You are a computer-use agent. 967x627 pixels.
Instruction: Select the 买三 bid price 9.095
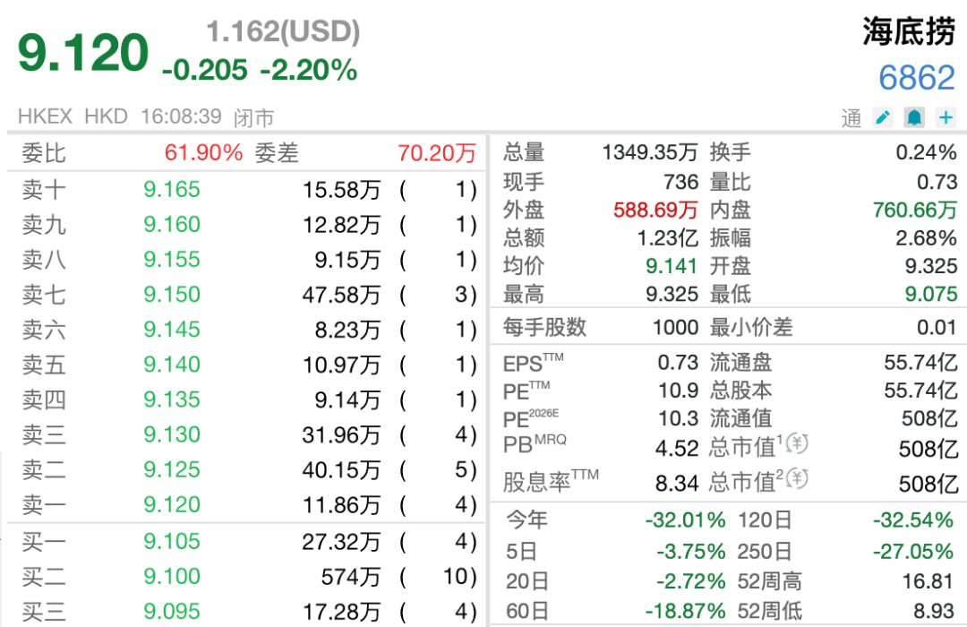click(171, 612)
